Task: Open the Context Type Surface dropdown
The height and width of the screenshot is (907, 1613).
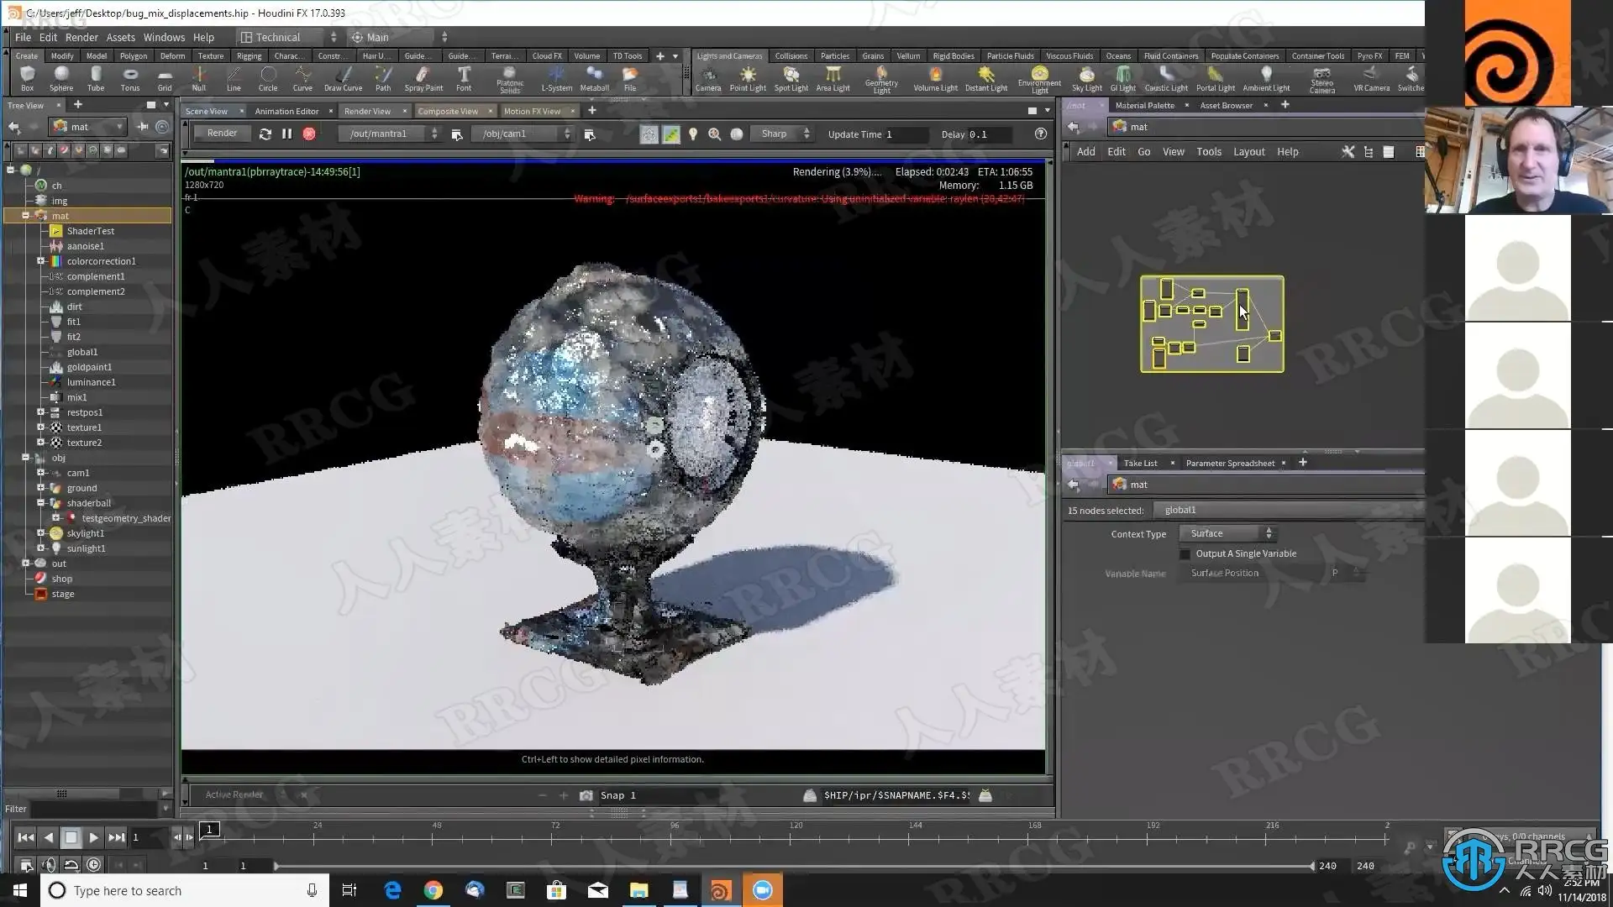Action: pos(1227,533)
